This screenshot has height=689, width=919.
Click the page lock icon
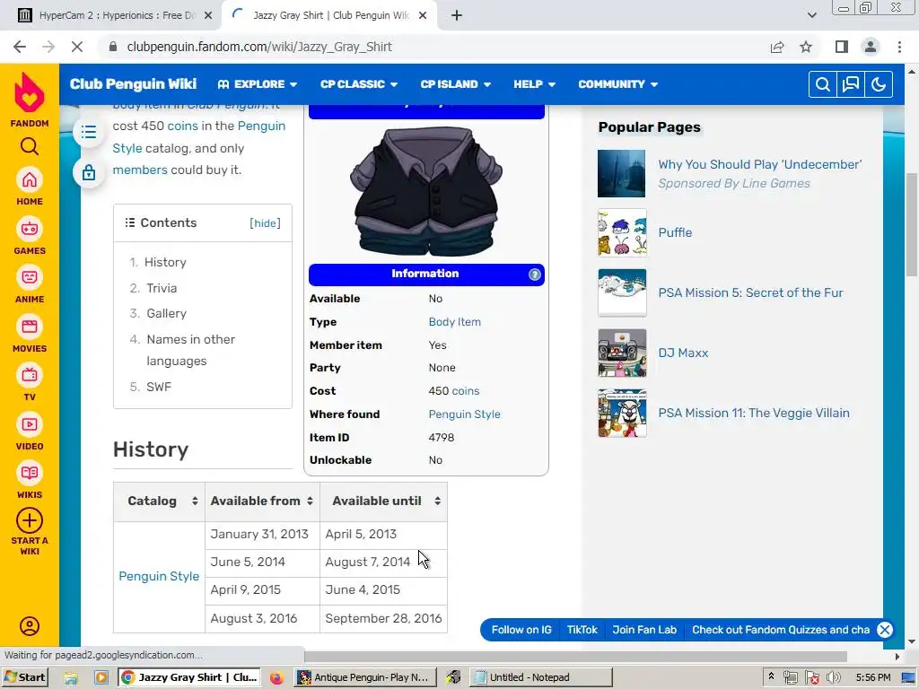[89, 172]
